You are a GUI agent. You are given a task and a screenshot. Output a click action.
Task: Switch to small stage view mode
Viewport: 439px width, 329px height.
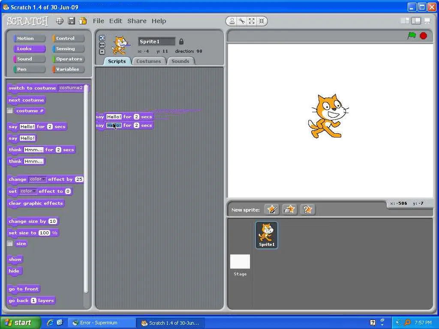click(405, 21)
